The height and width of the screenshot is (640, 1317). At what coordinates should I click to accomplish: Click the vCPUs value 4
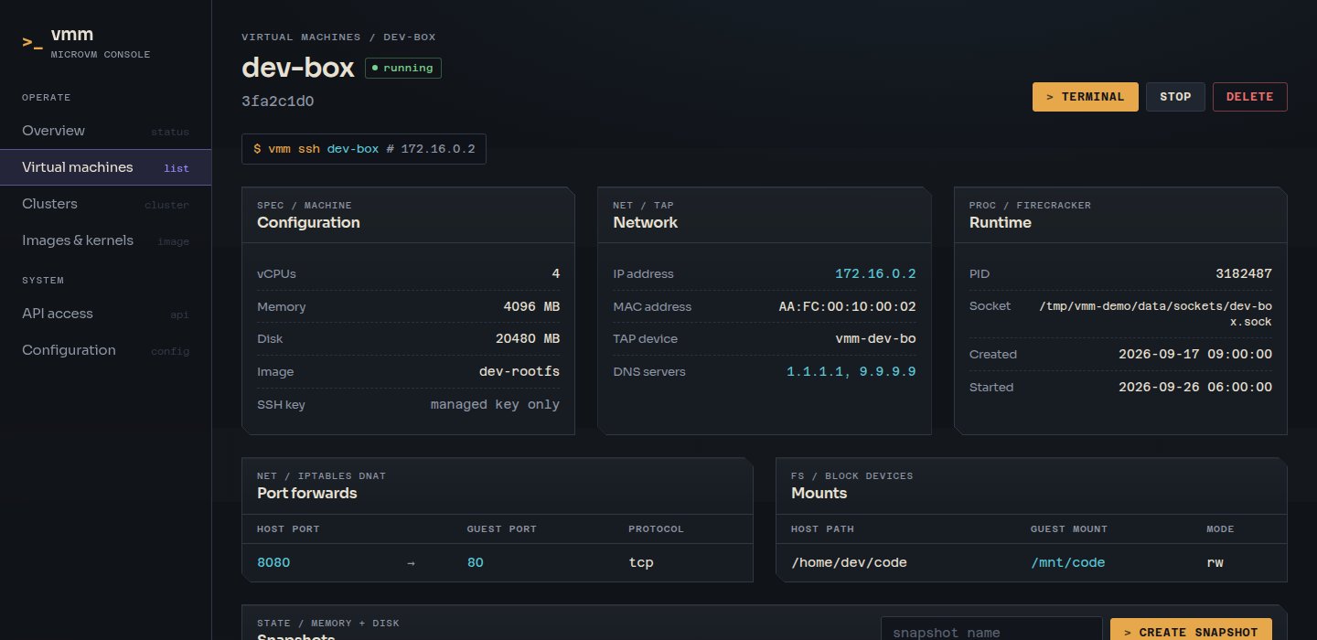pyautogui.click(x=556, y=273)
